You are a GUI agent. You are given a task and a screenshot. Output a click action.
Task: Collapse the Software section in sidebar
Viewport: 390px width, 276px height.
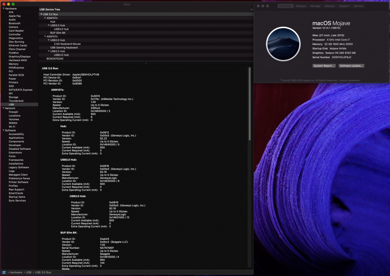(4, 130)
